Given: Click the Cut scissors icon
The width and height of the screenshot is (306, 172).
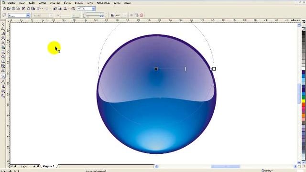Looking at the screenshot, I should pos(23,9).
